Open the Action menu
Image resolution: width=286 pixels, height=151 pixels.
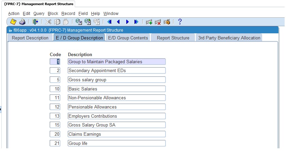[x=14, y=14]
